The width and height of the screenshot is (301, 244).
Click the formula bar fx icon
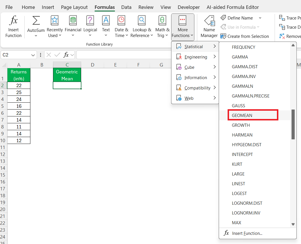click(x=66, y=55)
